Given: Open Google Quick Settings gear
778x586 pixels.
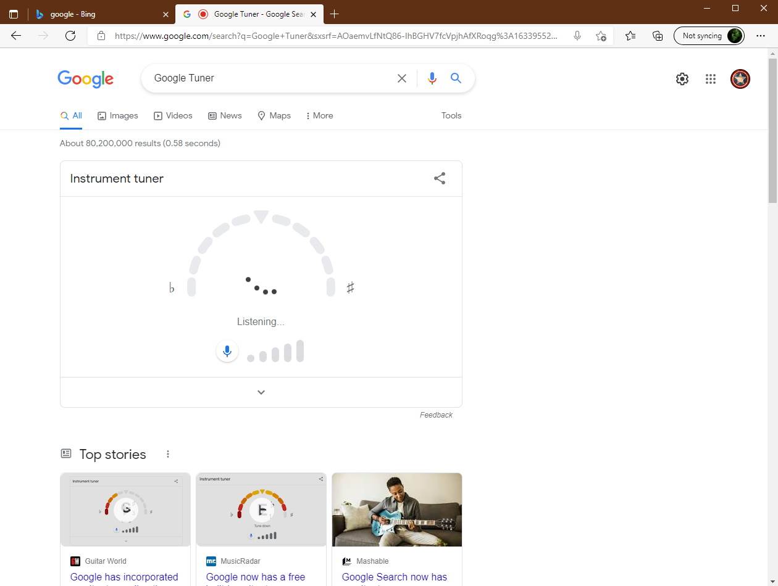Looking at the screenshot, I should click(682, 78).
